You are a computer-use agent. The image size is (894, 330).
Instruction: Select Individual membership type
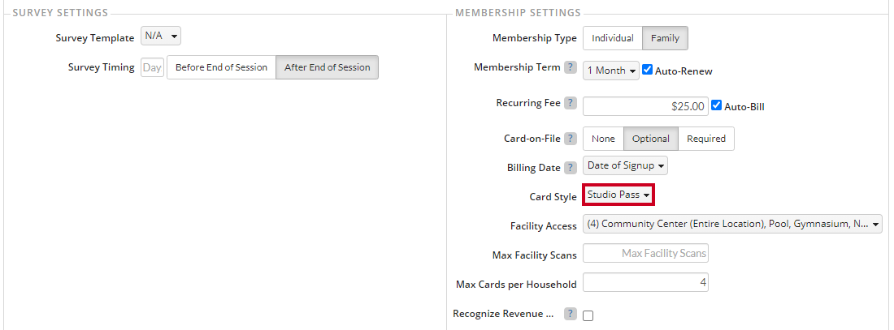613,38
